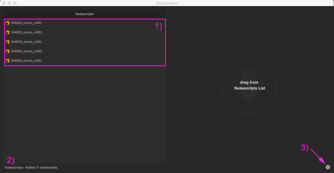Click the Nuke icon beside SH030_comp_v002
This screenshot has width=334, height=173.
tap(8, 51)
